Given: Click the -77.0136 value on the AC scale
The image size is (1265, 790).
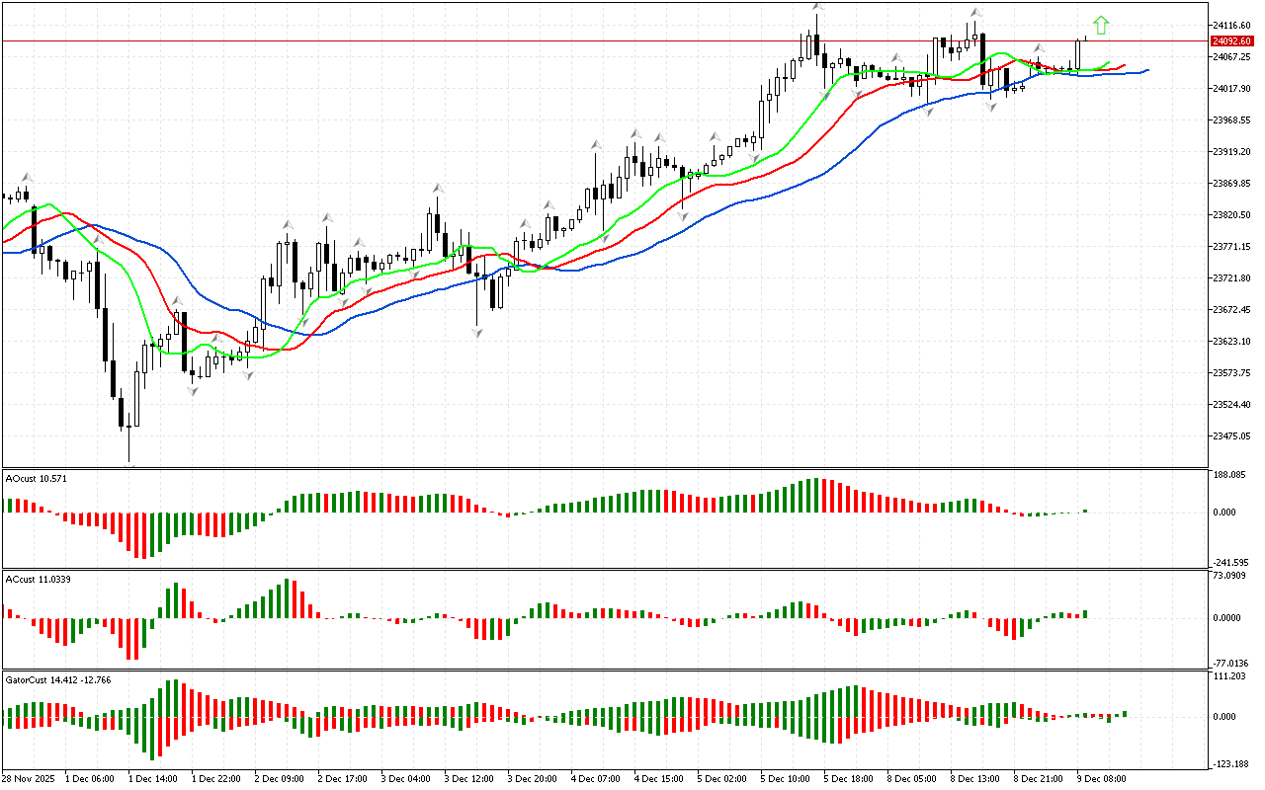Looking at the screenshot, I should [1230, 663].
